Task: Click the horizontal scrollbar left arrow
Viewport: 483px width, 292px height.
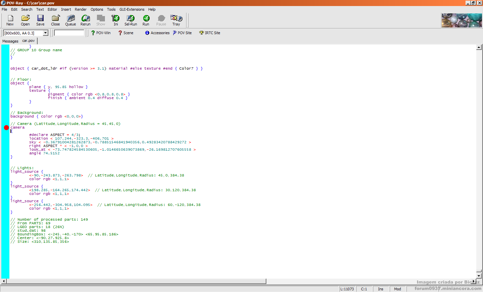Action: click(x=4, y=281)
